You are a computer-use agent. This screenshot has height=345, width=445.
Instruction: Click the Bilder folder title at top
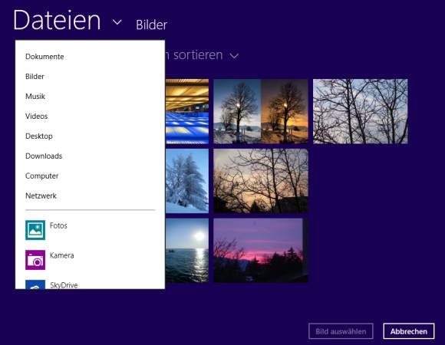click(152, 25)
